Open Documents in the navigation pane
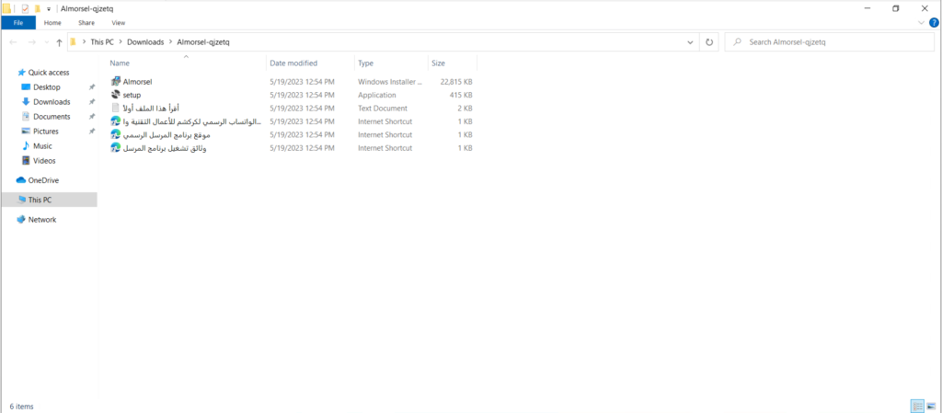Image resolution: width=942 pixels, height=413 pixels. [x=52, y=117]
